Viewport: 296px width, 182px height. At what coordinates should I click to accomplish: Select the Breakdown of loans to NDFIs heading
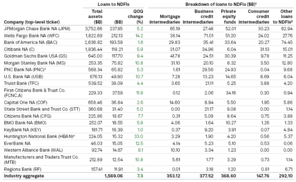(x=221, y=4)
